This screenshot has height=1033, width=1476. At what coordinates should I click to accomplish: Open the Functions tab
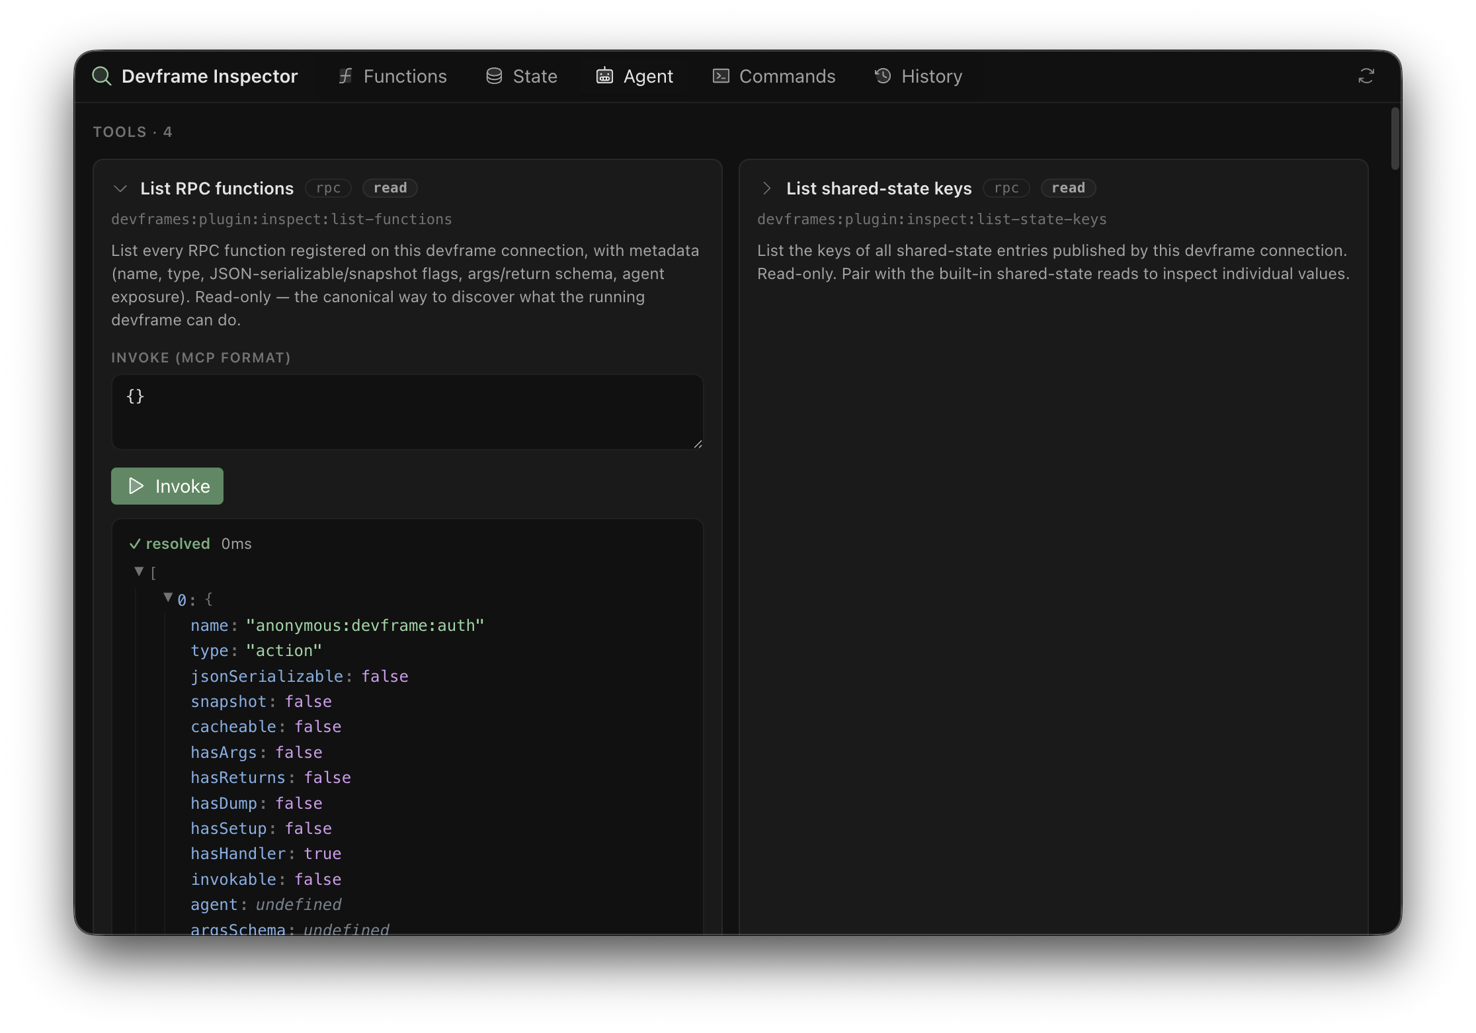click(393, 76)
